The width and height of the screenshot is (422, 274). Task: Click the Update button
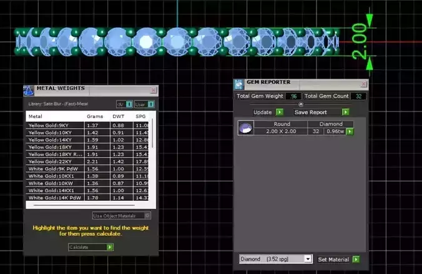pyautogui.click(x=263, y=112)
